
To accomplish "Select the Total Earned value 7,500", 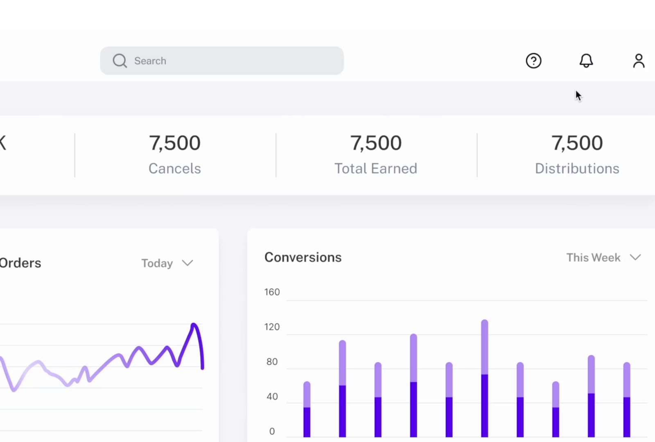I will pyautogui.click(x=376, y=143).
